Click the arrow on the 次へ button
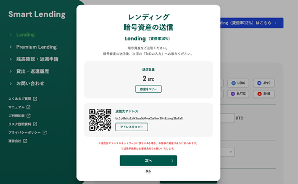This screenshot has height=184, width=298. click(x=172, y=161)
